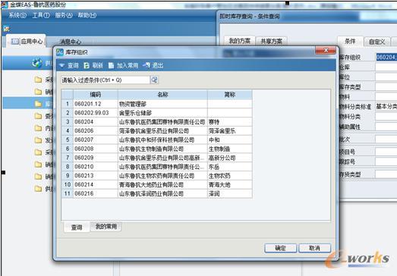Viewport: 397px width, 276px height.
Task: Confirm selection with 确定 button
Action: 280,248
